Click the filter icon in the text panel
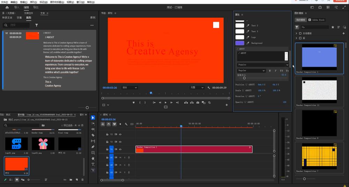Screen dimensions: 349x187 [37, 25]
